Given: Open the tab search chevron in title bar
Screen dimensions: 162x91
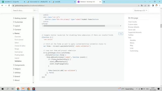Looking at the screenshot, I should click(x=145, y=2).
